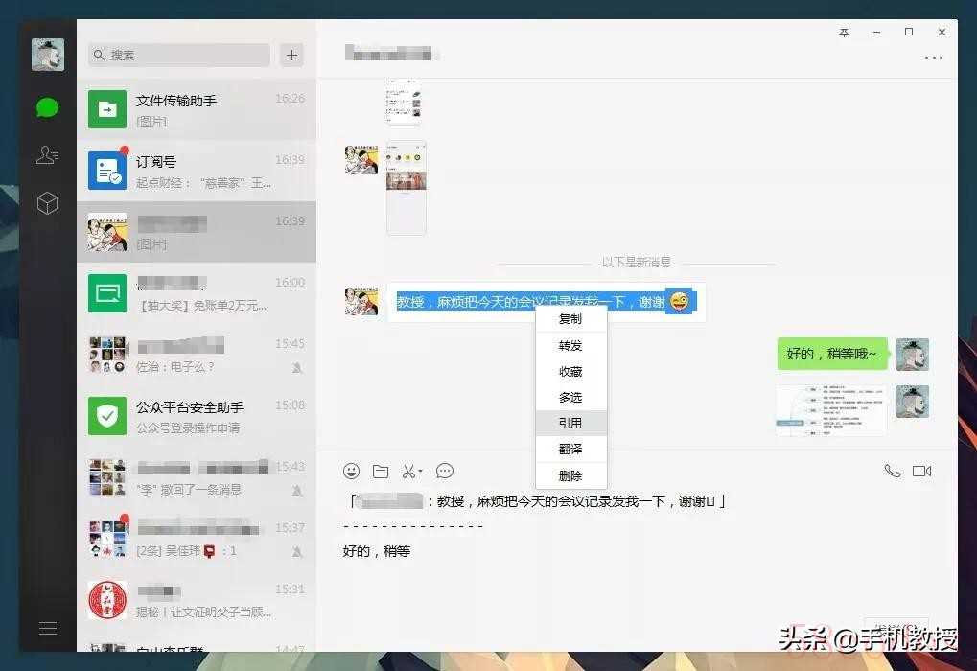Screen dimensions: 977x671
Task: Choose 复制 from the context menu
Action: click(570, 319)
